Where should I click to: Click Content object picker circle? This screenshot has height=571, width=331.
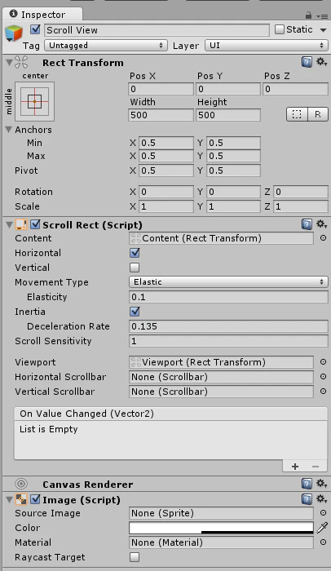click(323, 238)
